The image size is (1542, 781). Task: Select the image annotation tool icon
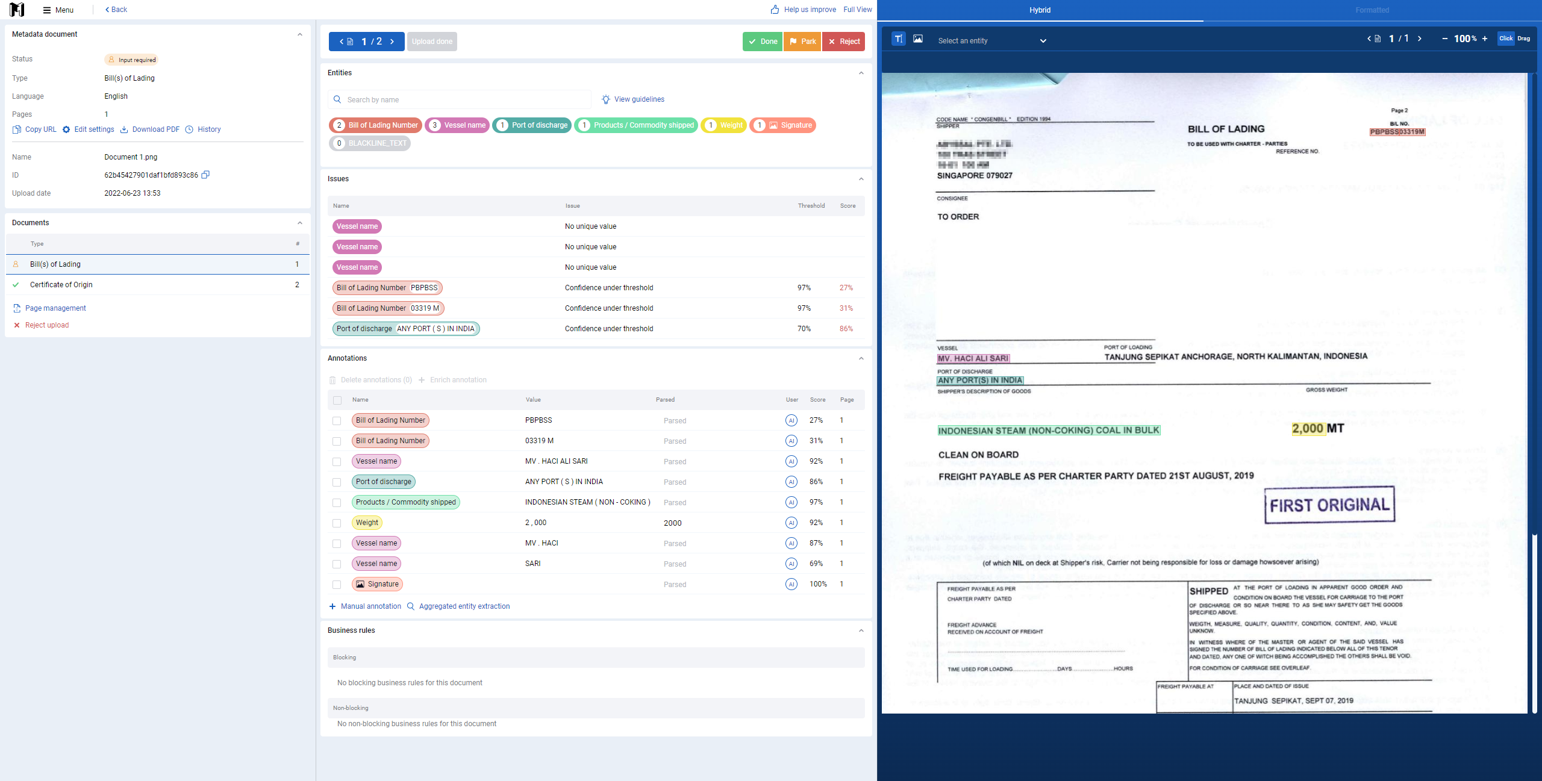point(918,39)
